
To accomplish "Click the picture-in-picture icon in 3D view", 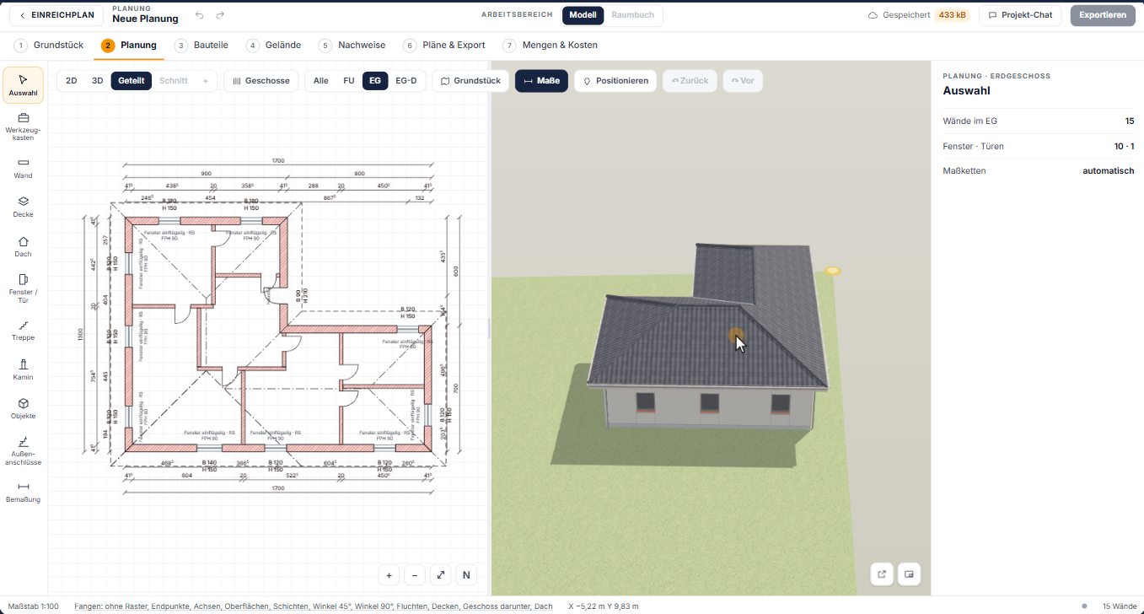I will click(x=909, y=574).
